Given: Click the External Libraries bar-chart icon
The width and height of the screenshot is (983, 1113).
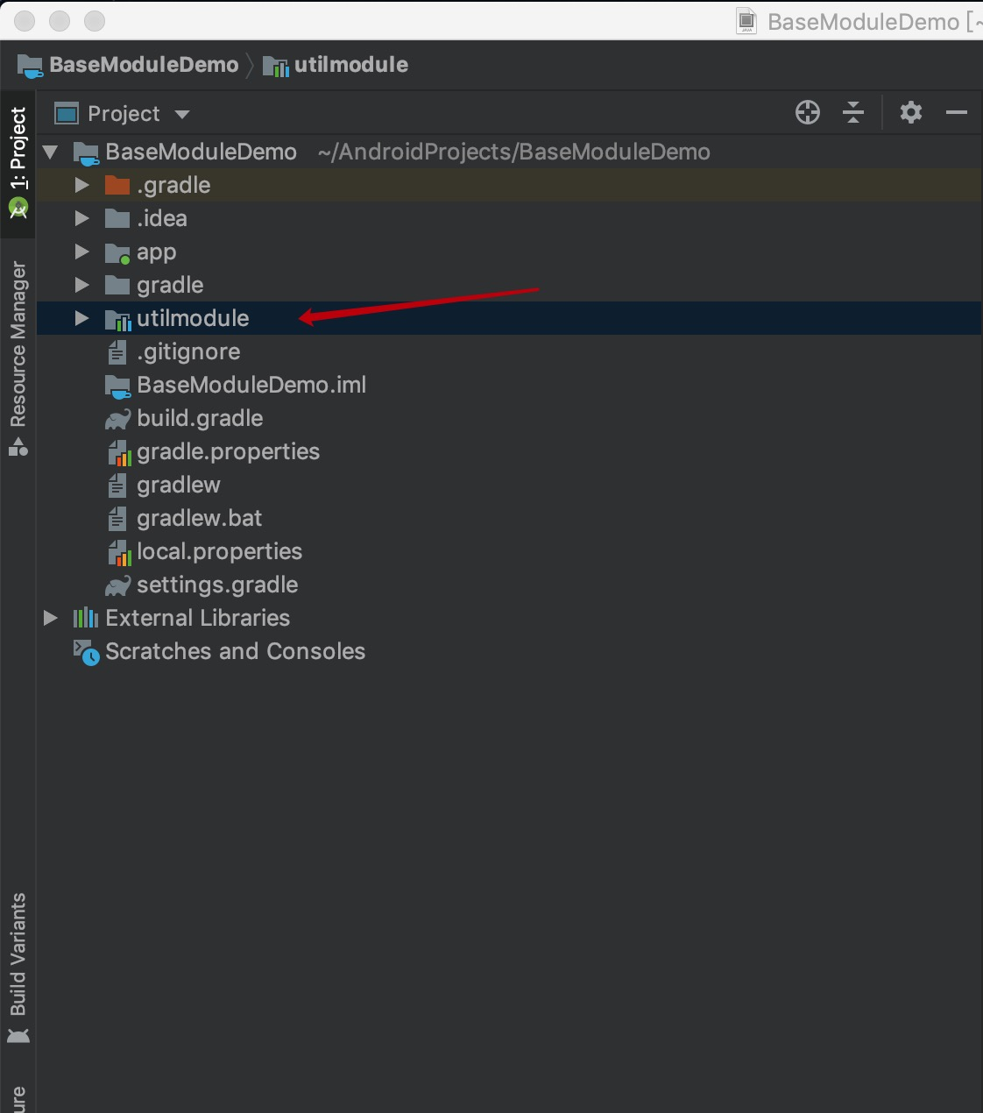Looking at the screenshot, I should pos(85,618).
